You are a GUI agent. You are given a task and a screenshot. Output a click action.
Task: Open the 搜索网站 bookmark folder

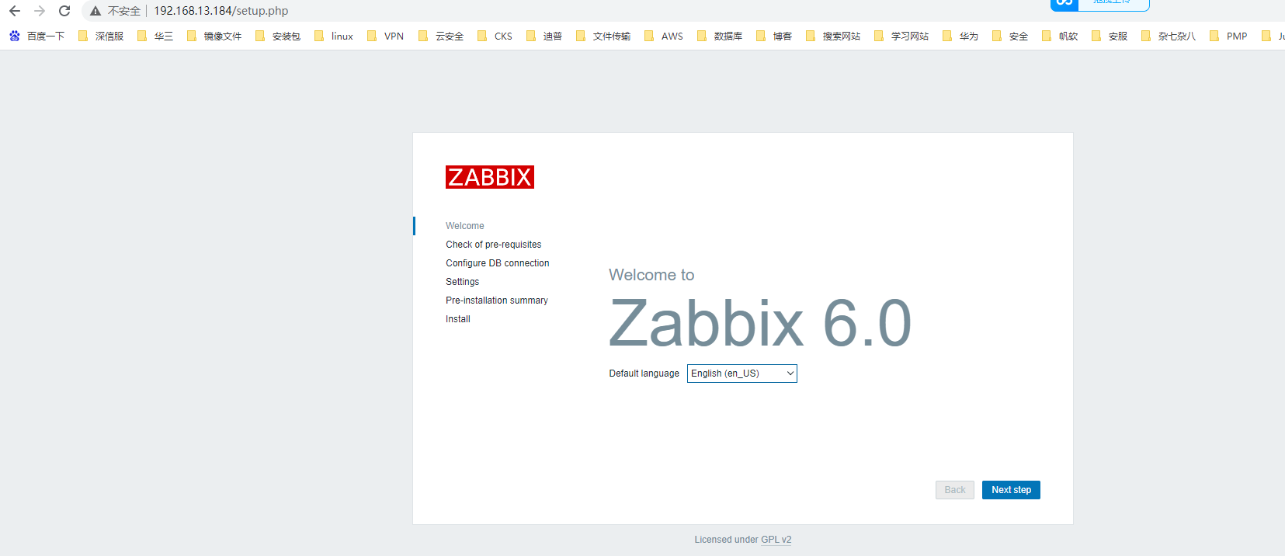[833, 36]
